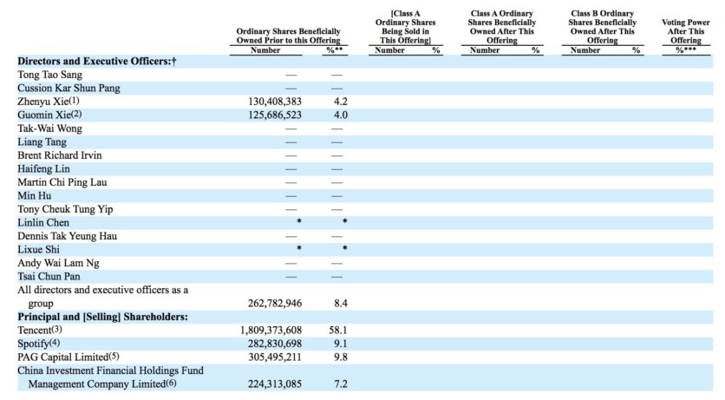The image size is (725, 400).
Task: Click the 7.2 percentage value
Action: pyautogui.click(x=341, y=384)
